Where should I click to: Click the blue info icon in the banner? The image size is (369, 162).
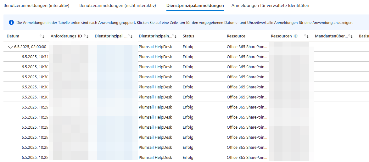click(x=11, y=22)
